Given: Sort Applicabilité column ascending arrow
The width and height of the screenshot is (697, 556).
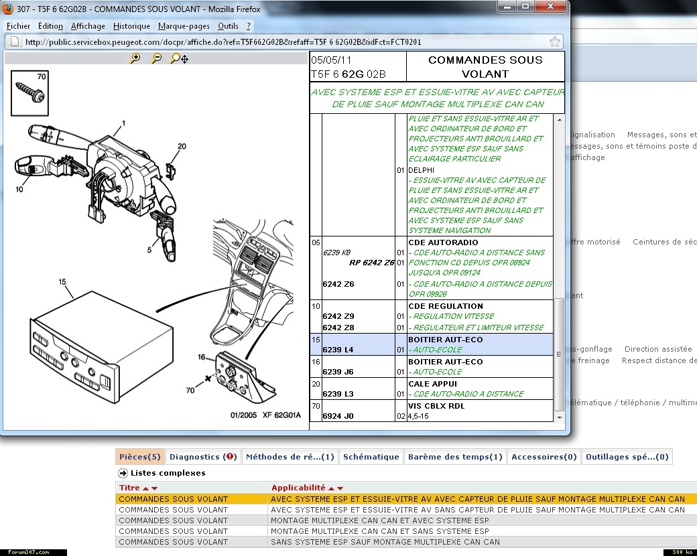Looking at the screenshot, I should [331, 488].
